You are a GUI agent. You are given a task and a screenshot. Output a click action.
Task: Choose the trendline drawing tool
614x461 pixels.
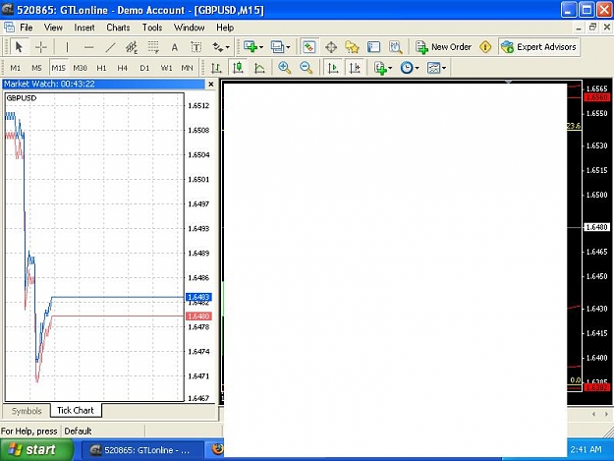pos(110,47)
